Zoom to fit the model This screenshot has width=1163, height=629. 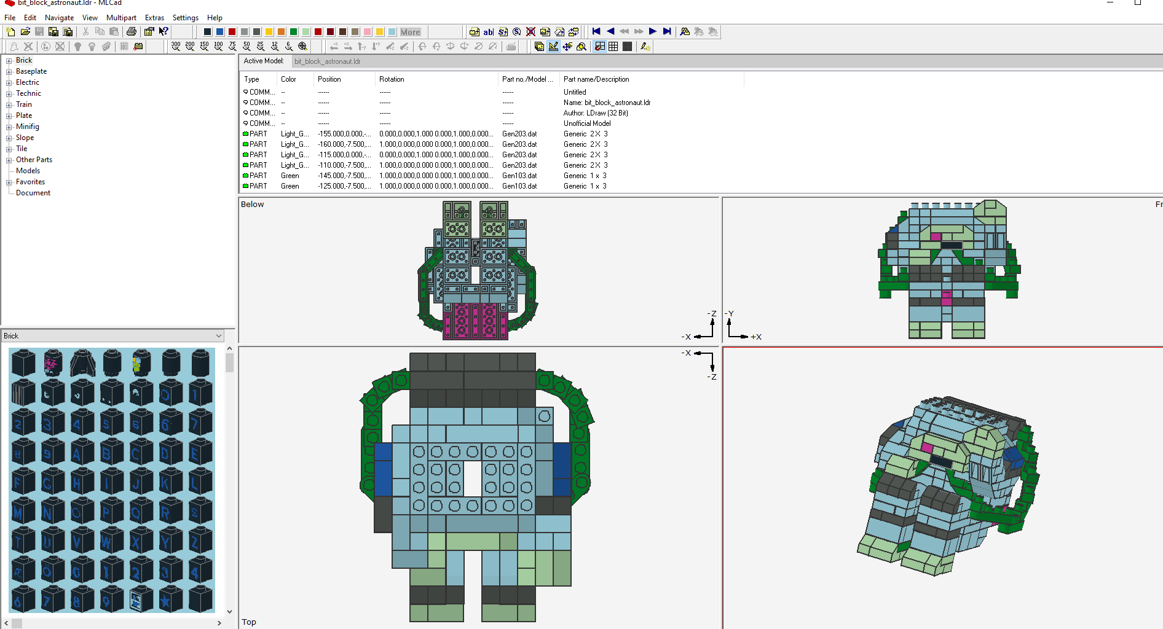(303, 47)
